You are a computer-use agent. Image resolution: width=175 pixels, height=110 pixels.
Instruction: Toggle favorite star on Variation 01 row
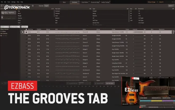pos(26,46)
